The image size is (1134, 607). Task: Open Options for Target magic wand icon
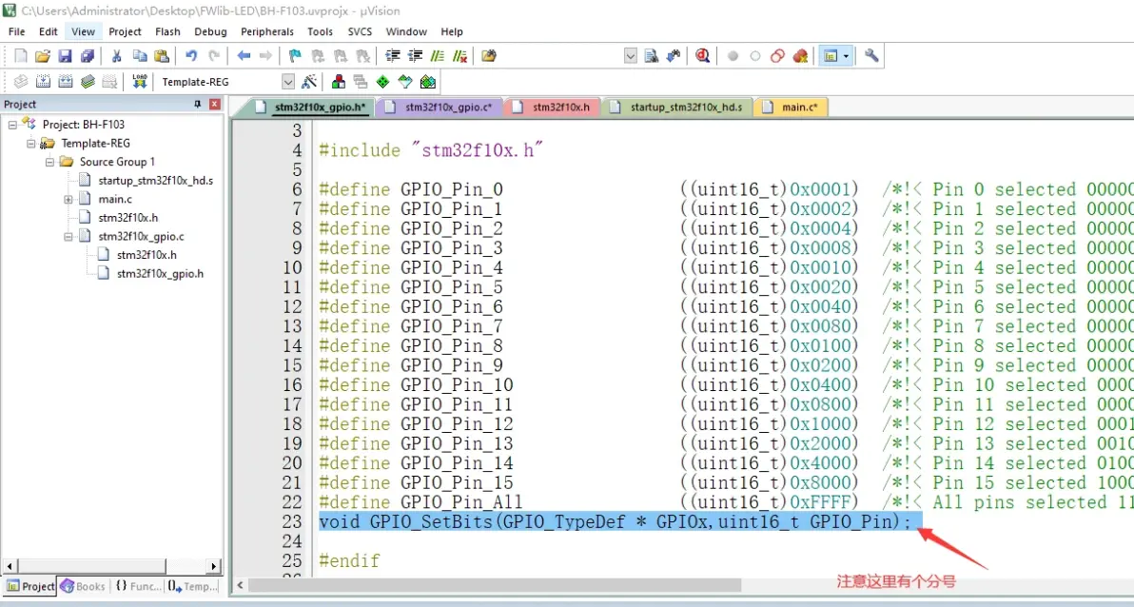click(309, 82)
